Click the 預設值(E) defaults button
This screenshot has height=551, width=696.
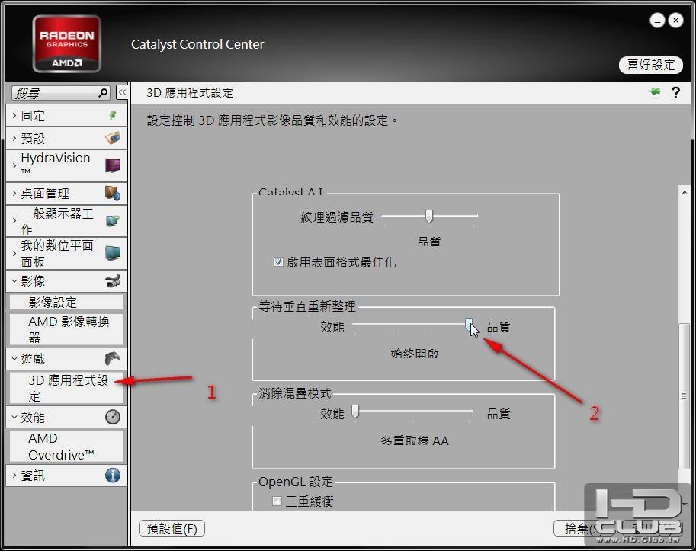point(172,528)
